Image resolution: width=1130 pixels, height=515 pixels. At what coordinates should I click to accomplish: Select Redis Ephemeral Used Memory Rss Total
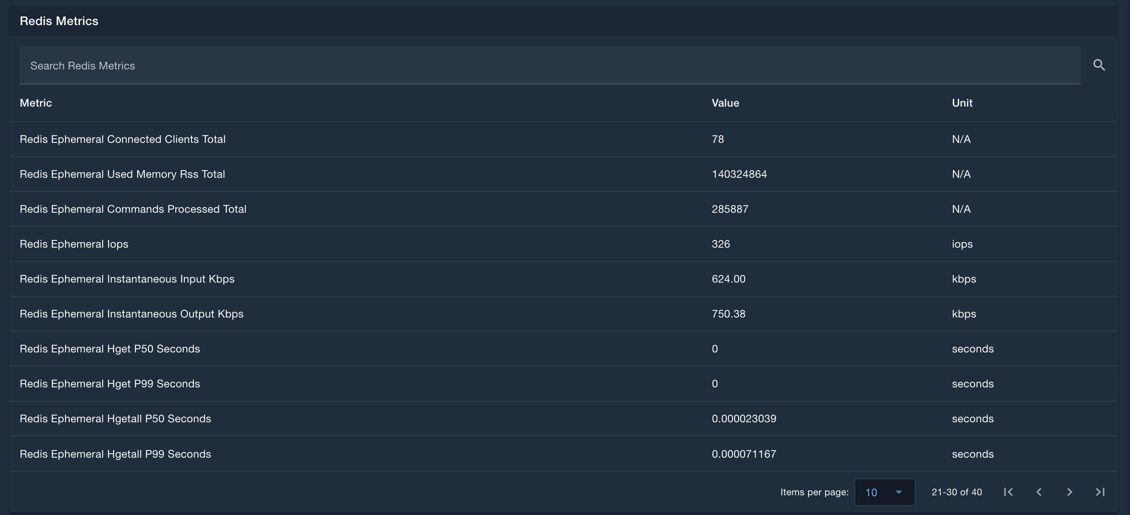click(x=563, y=174)
